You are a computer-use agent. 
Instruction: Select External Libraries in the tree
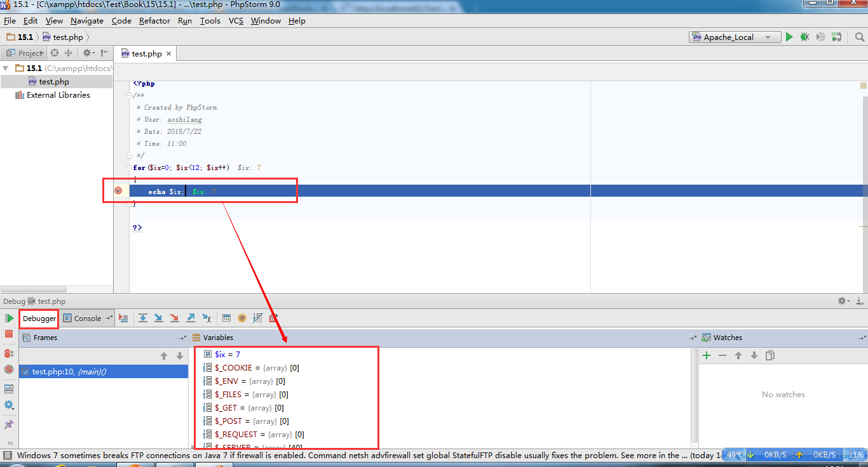click(x=58, y=95)
